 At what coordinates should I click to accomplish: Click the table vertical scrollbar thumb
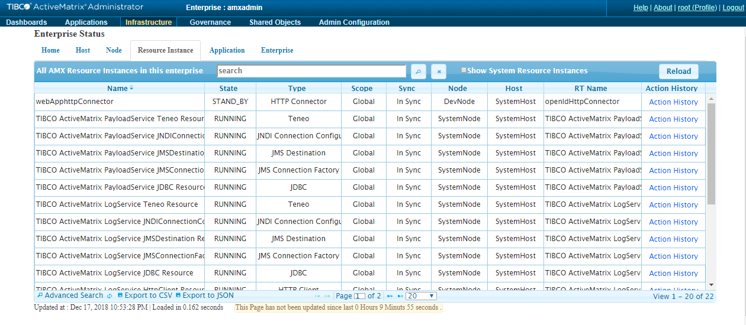point(711,154)
